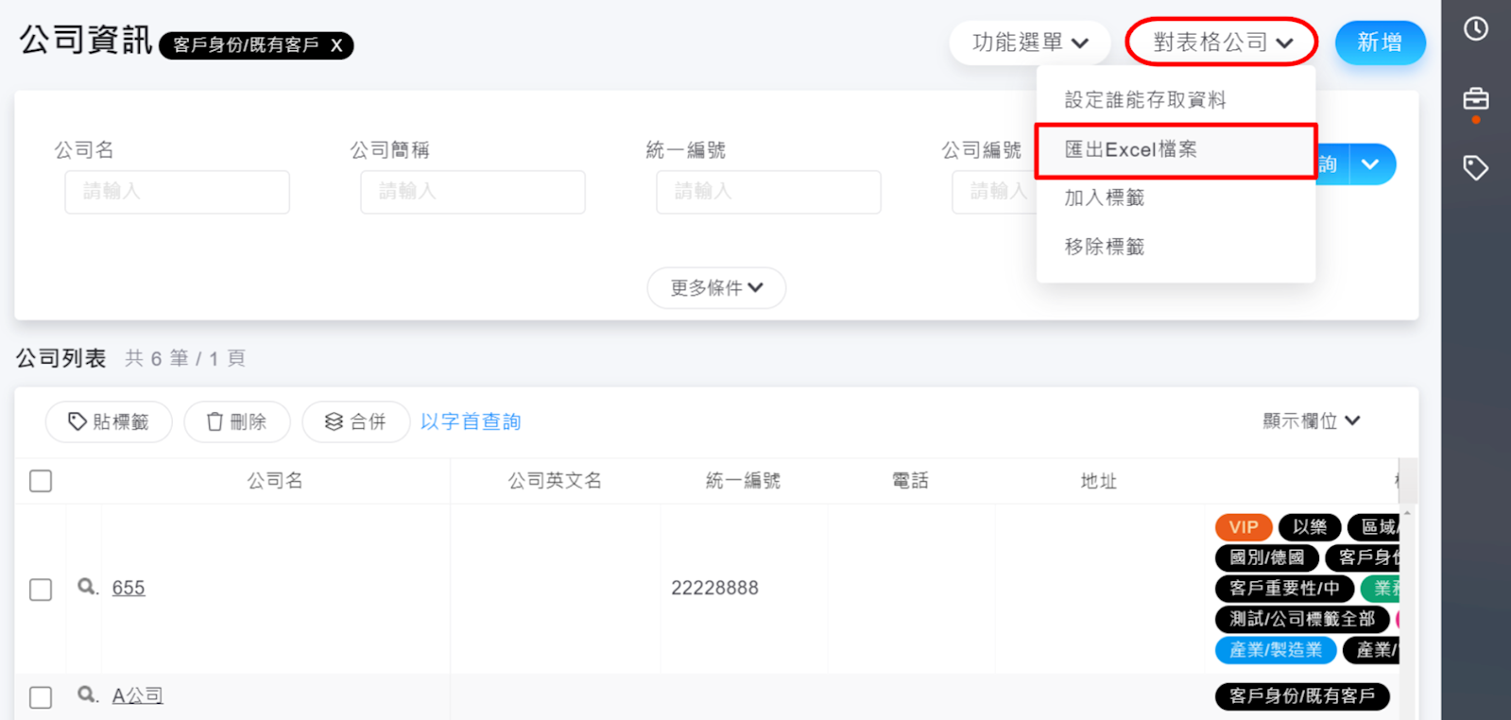
Task: Open the briefcase icon in right sidebar
Action: coord(1475,98)
